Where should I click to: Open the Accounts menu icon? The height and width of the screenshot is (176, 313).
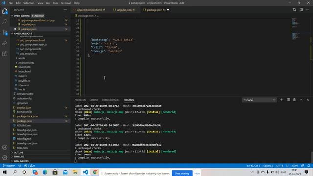[5, 147]
